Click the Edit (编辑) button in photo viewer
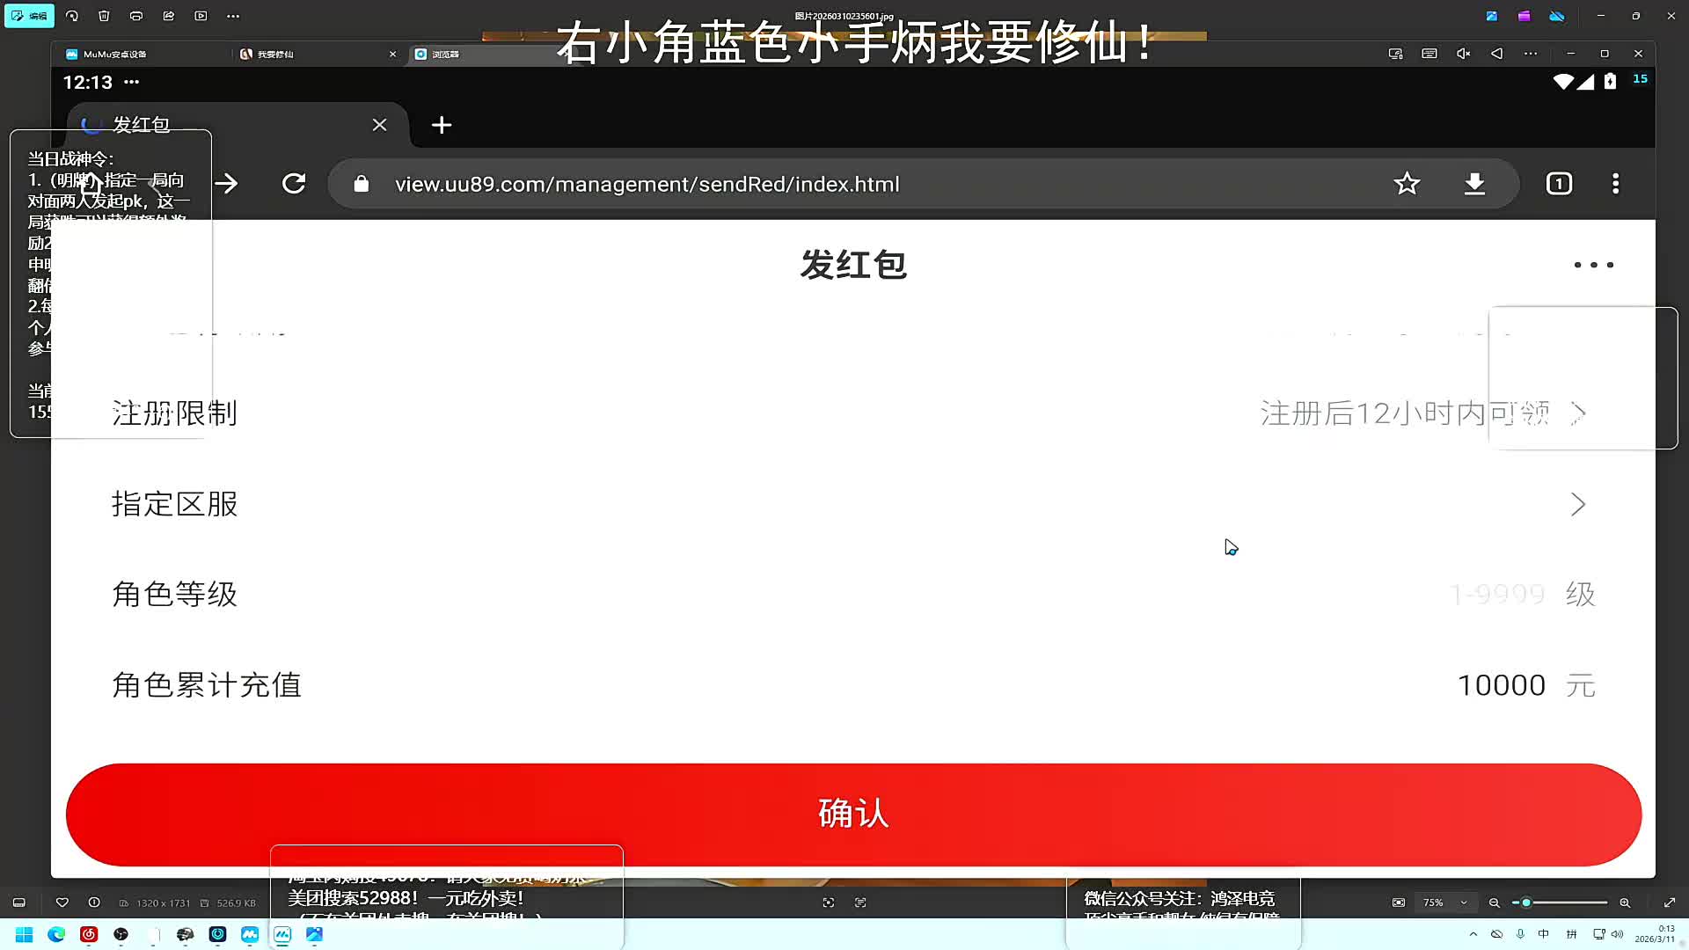Image resolution: width=1689 pixels, height=950 pixels. coord(29,16)
